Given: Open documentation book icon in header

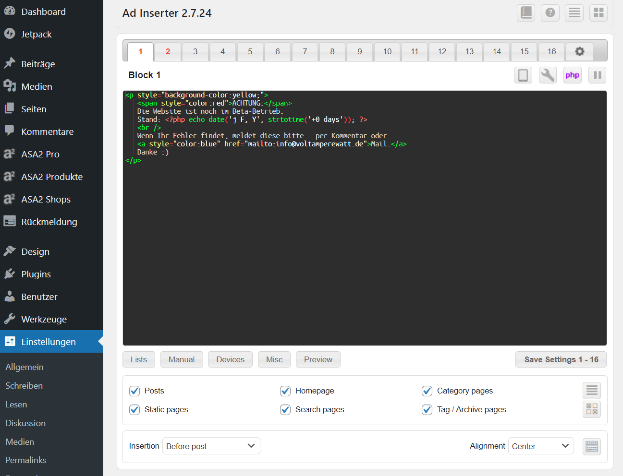Looking at the screenshot, I should pyautogui.click(x=526, y=13).
